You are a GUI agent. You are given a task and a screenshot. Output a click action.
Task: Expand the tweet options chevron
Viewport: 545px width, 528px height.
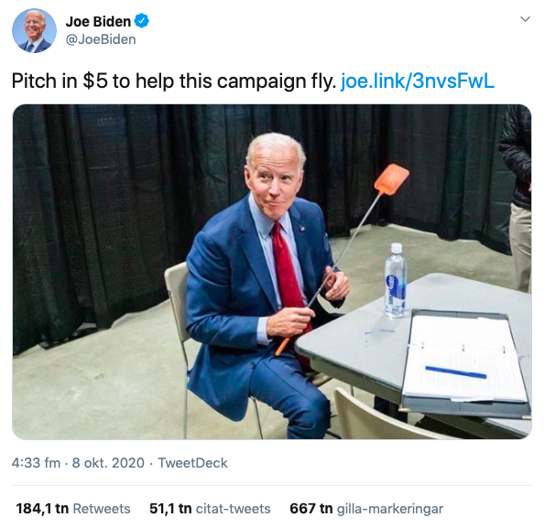(x=525, y=19)
